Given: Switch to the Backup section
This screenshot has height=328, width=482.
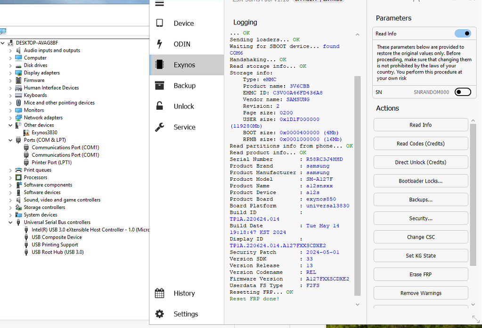Looking at the screenshot, I should coord(187,85).
